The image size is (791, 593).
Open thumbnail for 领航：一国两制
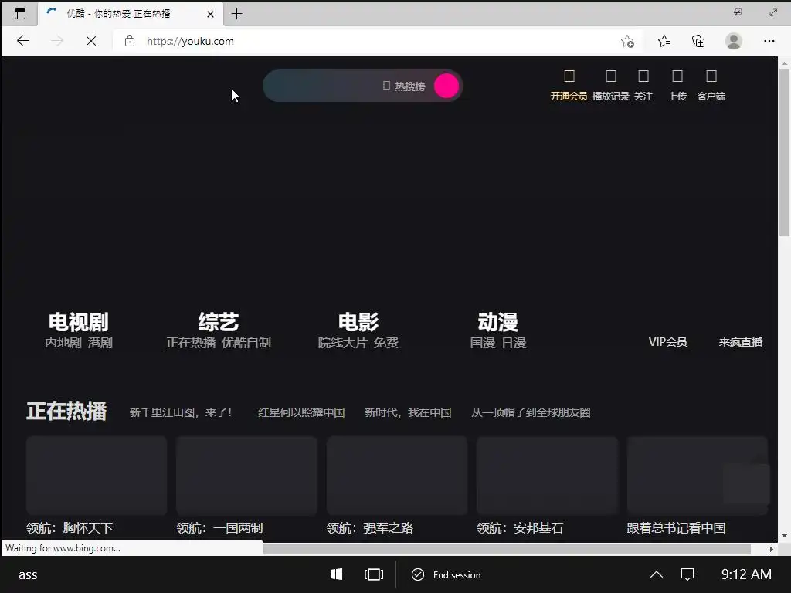click(246, 476)
